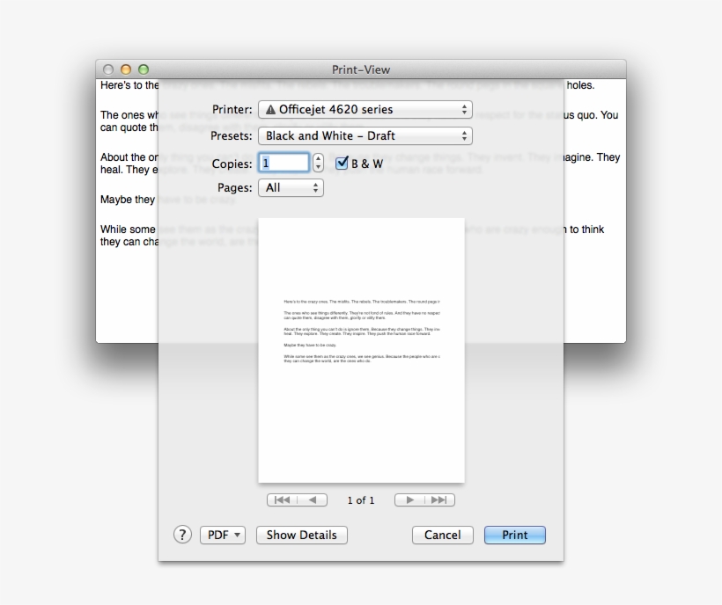Open the Printer selection dropdown
The width and height of the screenshot is (722, 605).
coord(365,109)
